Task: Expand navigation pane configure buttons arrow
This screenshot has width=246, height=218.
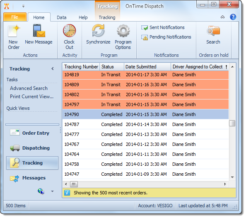Action: click(53, 191)
